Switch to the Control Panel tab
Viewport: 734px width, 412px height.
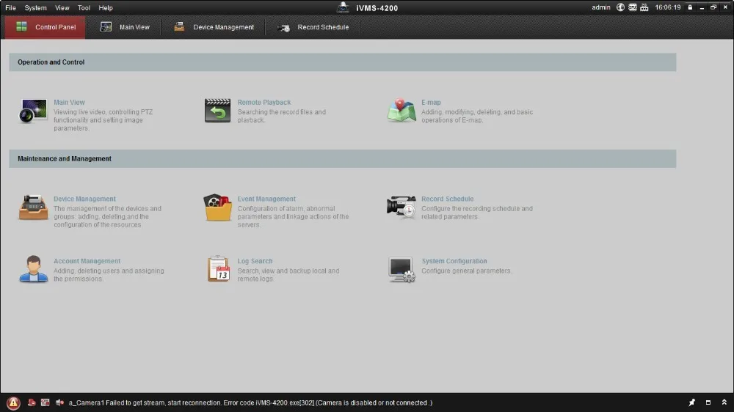(x=46, y=27)
